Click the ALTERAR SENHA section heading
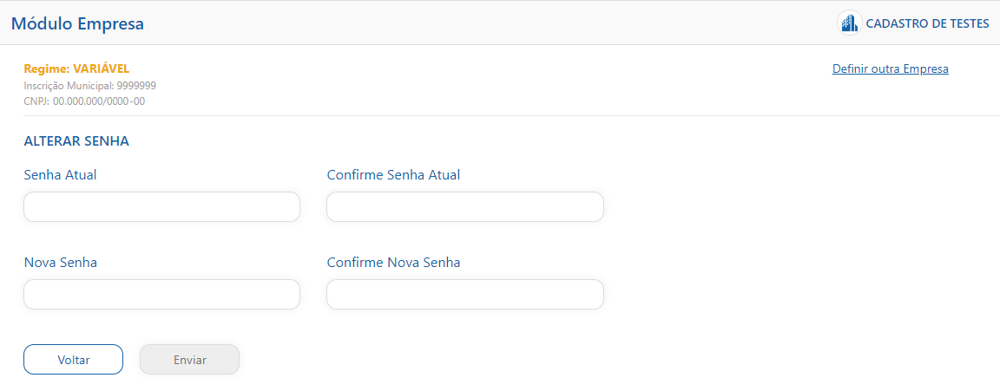Screen dimensions: 1000x391 click(76, 141)
